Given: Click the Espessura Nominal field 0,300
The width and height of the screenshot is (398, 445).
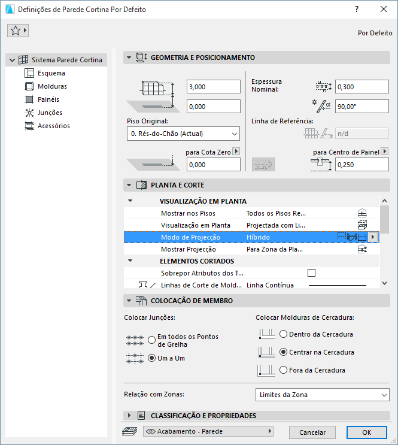Looking at the screenshot, I should tap(361, 87).
